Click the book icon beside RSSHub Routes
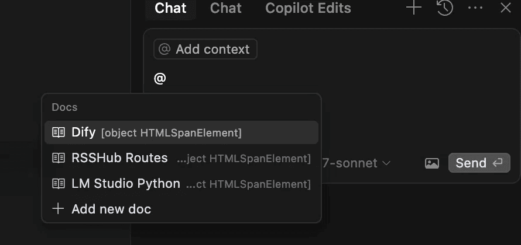Viewport: 521px width, 245px height. click(59, 158)
